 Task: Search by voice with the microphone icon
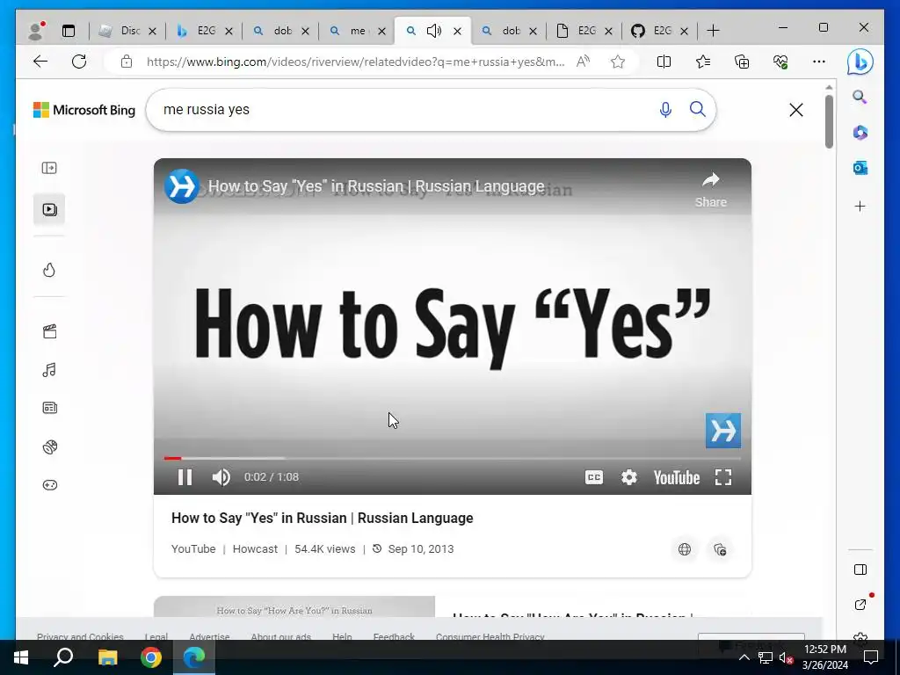click(x=665, y=110)
